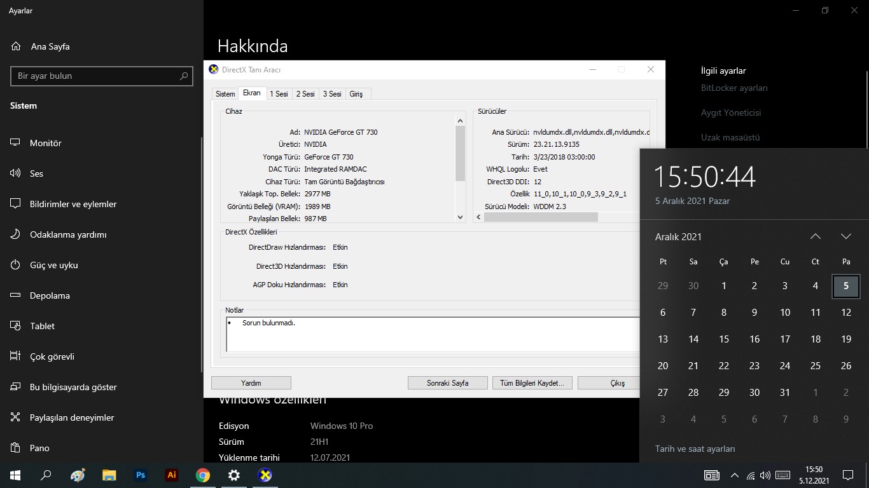Click the Sürücüler horizontal scrollbar thumb
The image size is (869, 488).
541,217
